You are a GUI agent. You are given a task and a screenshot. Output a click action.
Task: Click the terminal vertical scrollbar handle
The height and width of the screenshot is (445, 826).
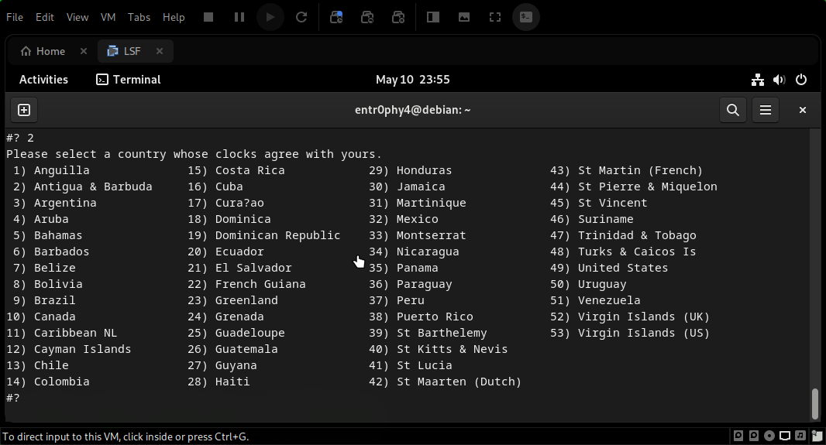pyautogui.click(x=814, y=402)
